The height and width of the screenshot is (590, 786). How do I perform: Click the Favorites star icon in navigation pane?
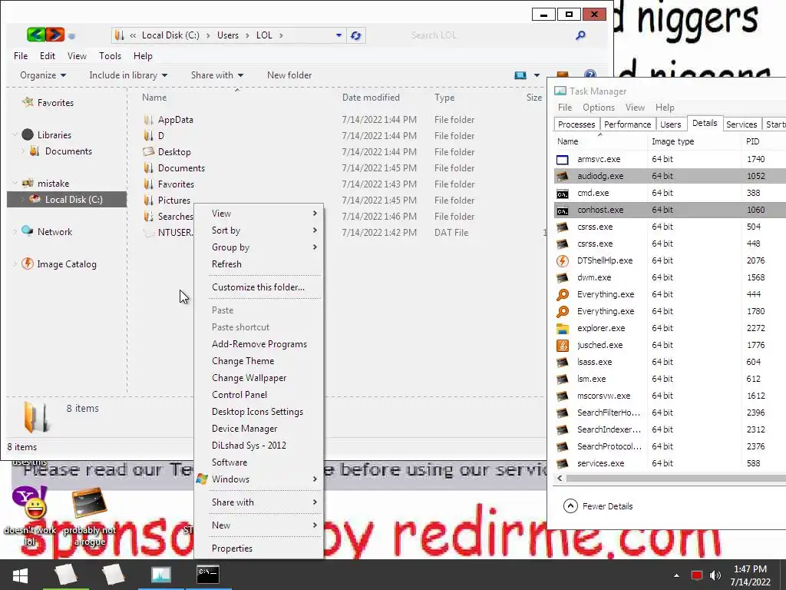click(x=28, y=102)
